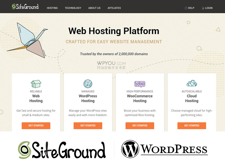Click 'Choose managed cloud' description
Screen dimensions: 225x168
(192, 113)
